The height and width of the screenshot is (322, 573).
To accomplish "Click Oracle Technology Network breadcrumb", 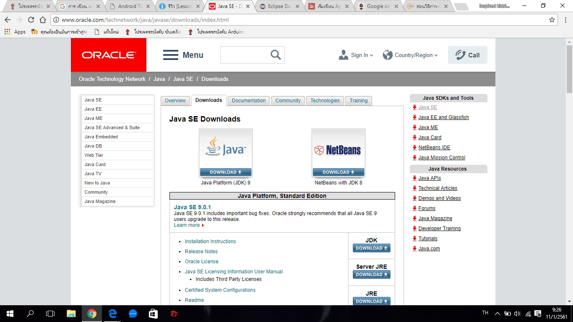I will [112, 79].
